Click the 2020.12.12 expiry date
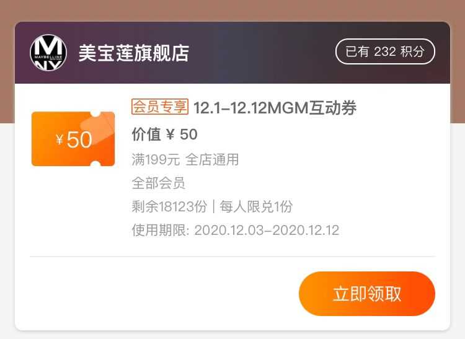465x339 pixels. pyautogui.click(x=306, y=231)
